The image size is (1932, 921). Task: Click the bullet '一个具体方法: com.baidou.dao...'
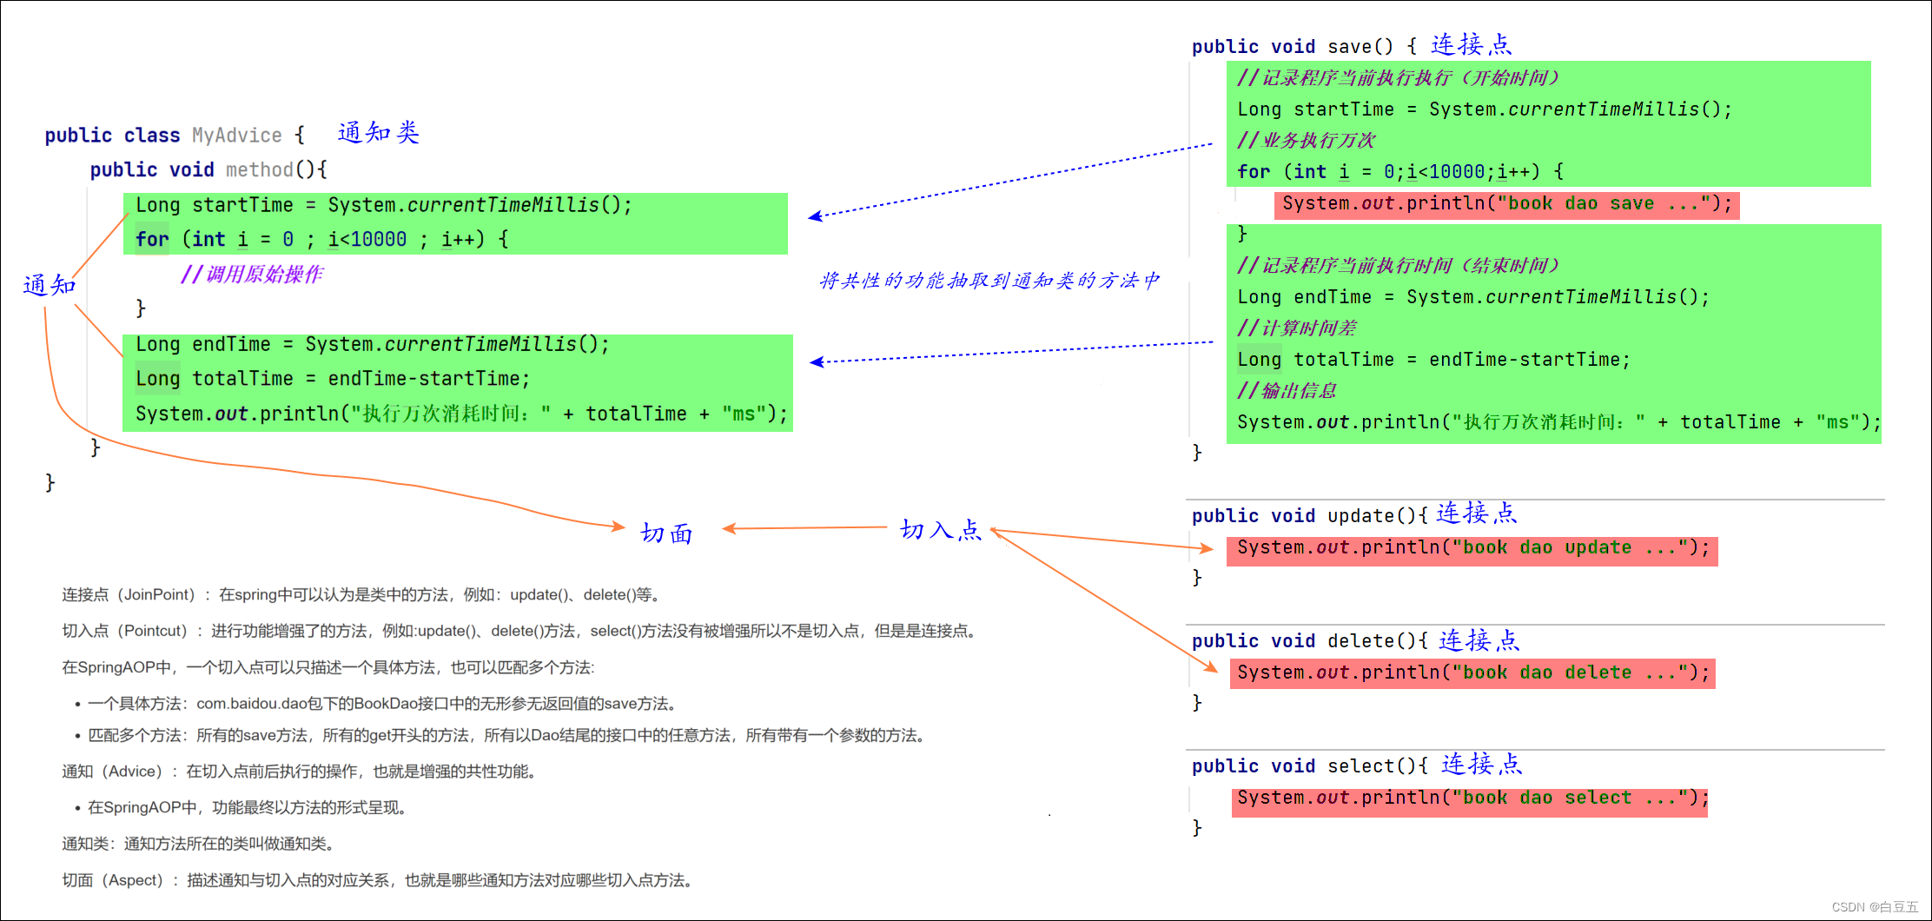coord(385,704)
